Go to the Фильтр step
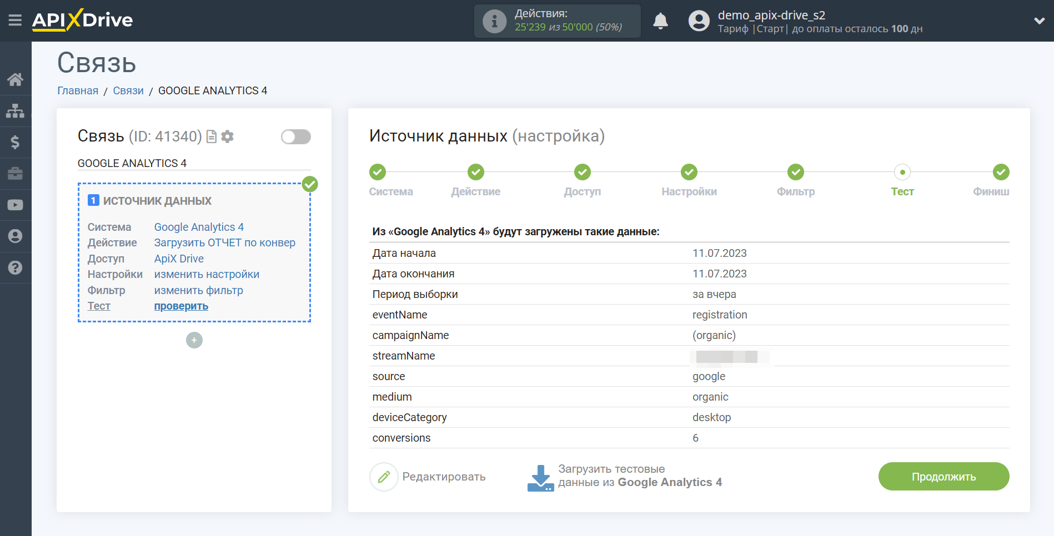The image size is (1054, 536). (796, 173)
